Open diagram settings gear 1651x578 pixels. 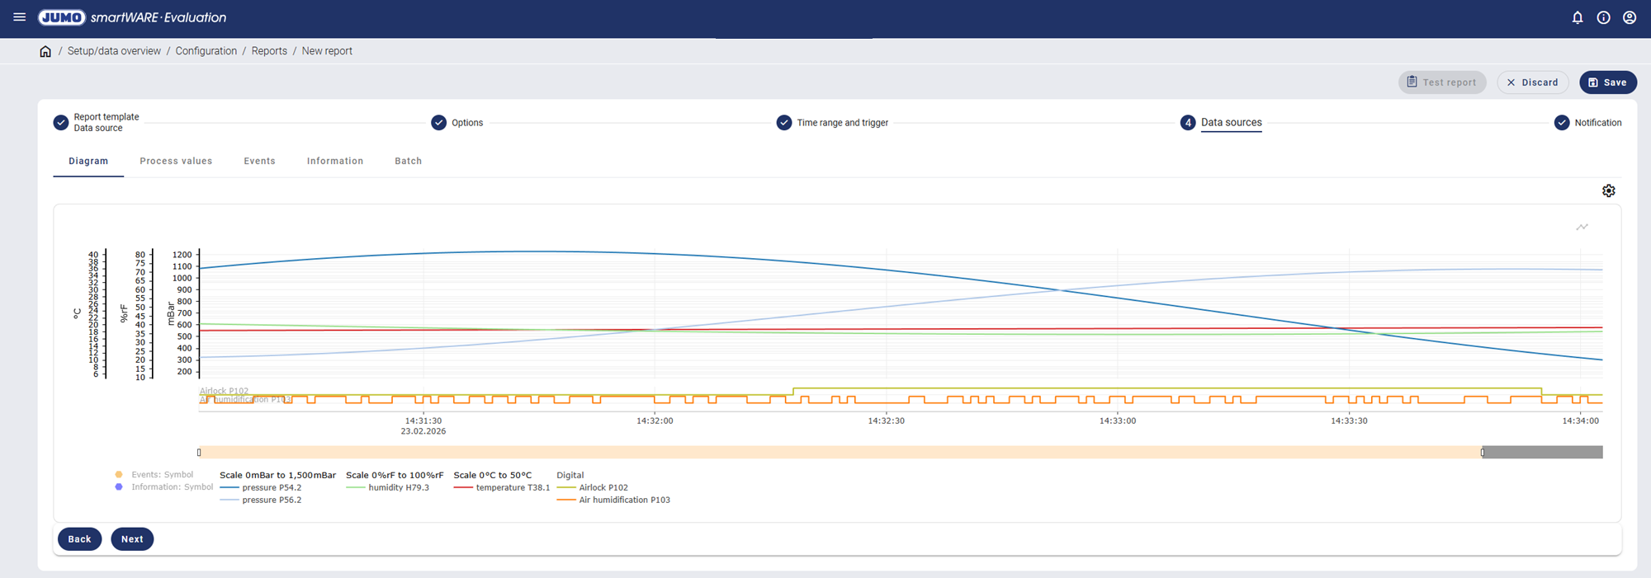pos(1608,190)
